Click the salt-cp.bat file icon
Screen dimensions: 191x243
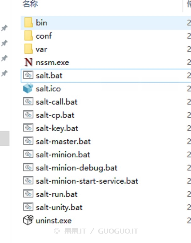pyautogui.click(x=28, y=115)
